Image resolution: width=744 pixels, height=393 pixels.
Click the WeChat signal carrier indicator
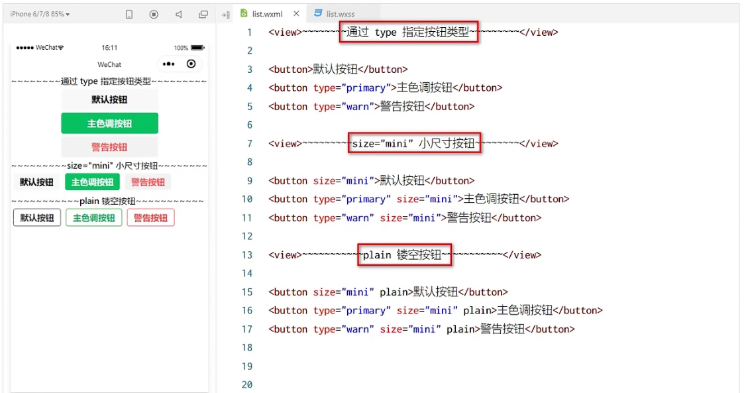click(x=40, y=48)
